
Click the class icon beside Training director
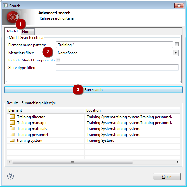pos(12,117)
